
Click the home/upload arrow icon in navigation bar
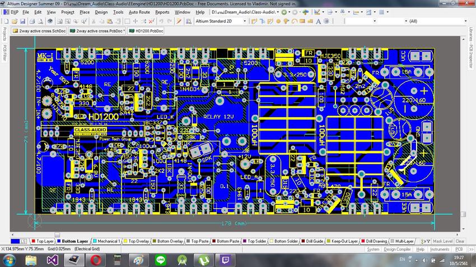pyautogui.click(x=305, y=12)
